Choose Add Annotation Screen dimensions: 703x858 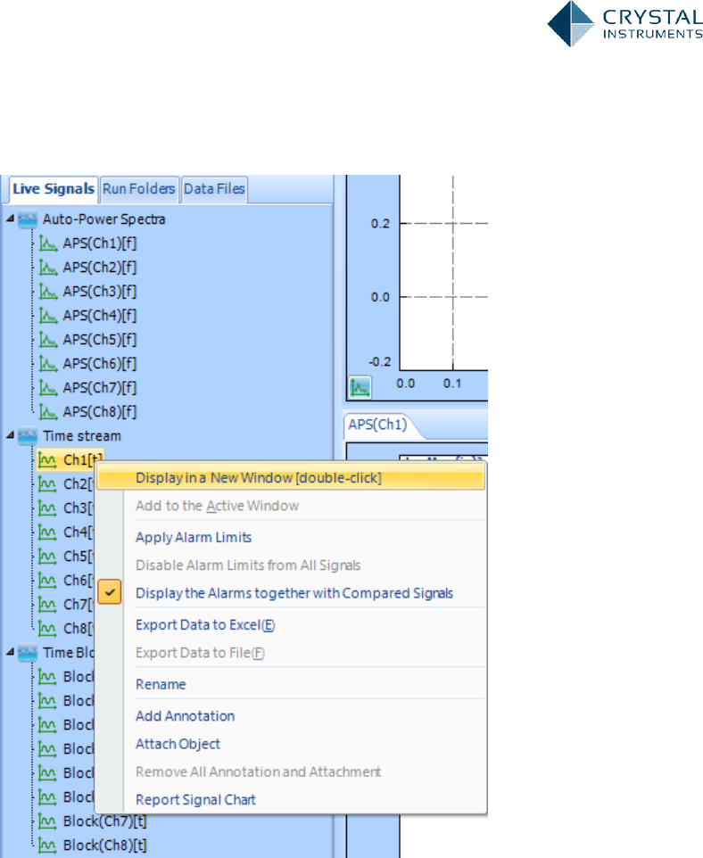tap(291, 716)
